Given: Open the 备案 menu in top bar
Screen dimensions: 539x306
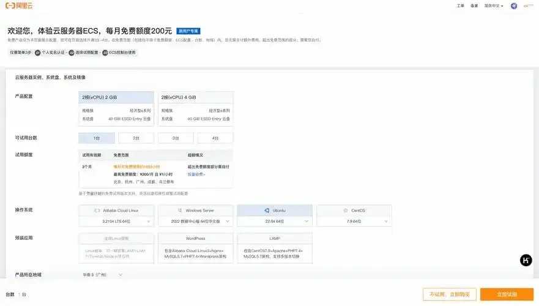Looking at the screenshot, I should click(x=474, y=6).
